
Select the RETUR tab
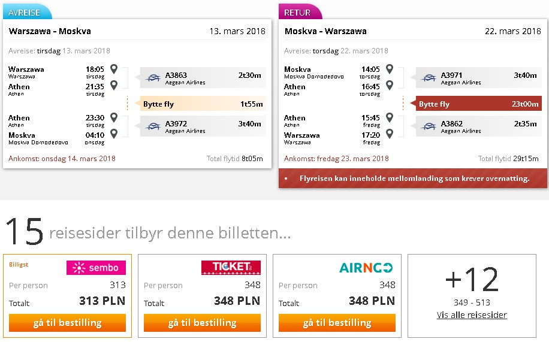coord(300,12)
